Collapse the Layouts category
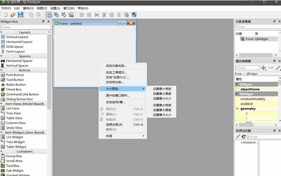The width and height of the screenshot is (281, 176). pos(1,32)
